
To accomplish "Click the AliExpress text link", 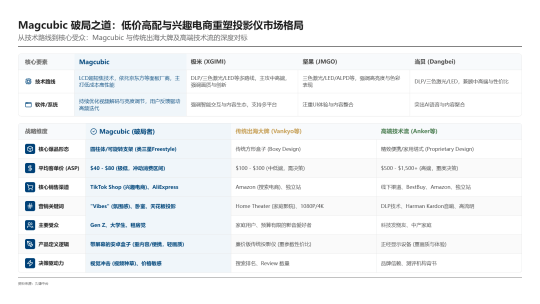I will click(165, 187).
